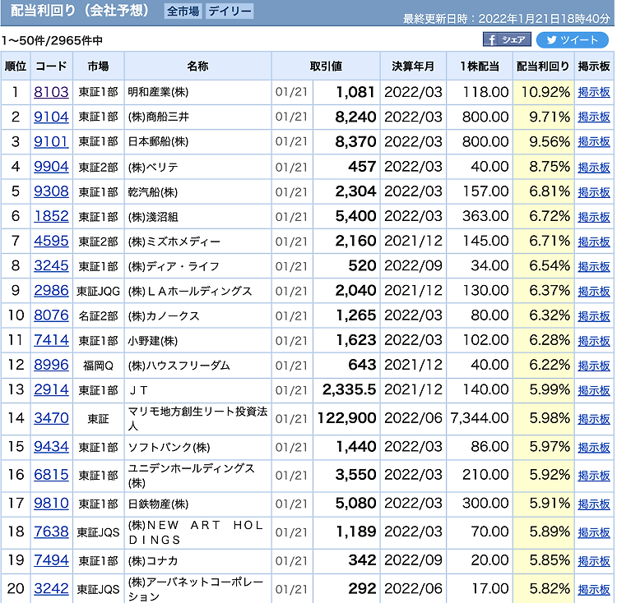Image resolution: width=617 pixels, height=603 pixels.
Task: Click the 決算年月 column header
Action: pos(413,66)
